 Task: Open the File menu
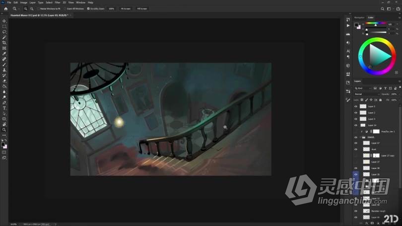(x=9, y=2)
